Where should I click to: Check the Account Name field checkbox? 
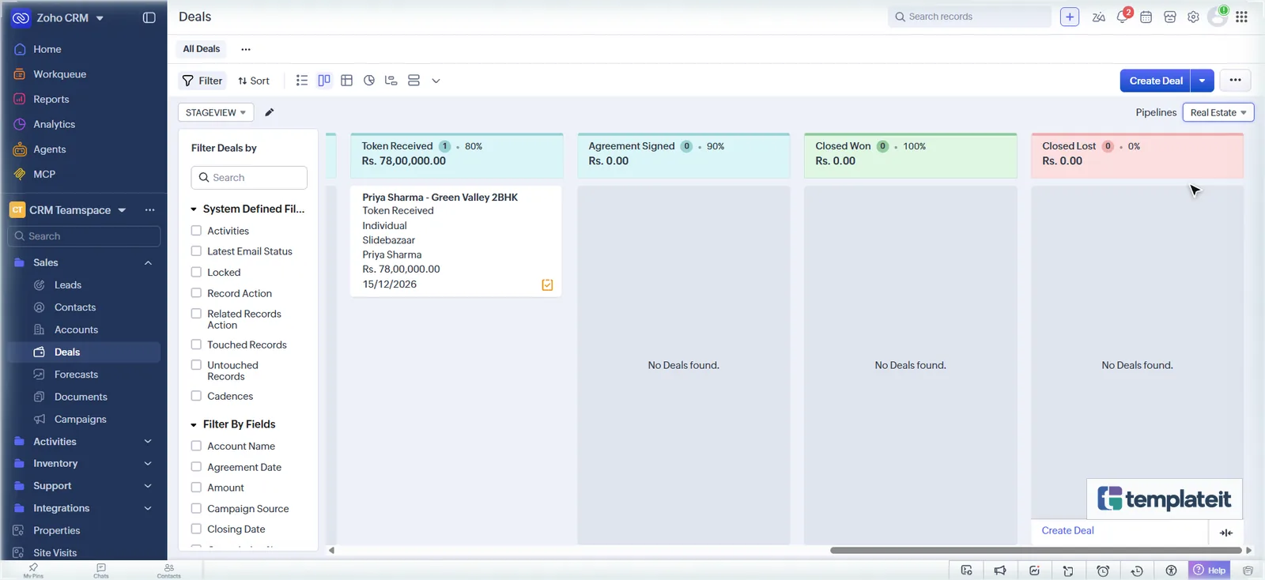196,446
